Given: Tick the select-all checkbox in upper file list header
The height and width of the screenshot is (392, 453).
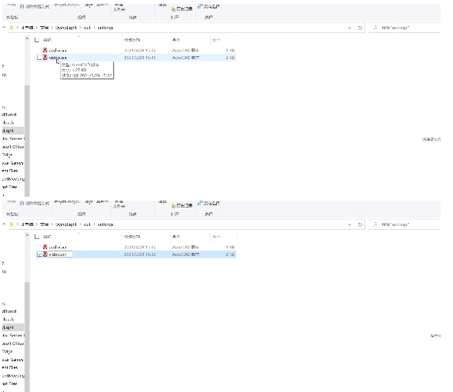Looking at the screenshot, I should pos(37,40).
